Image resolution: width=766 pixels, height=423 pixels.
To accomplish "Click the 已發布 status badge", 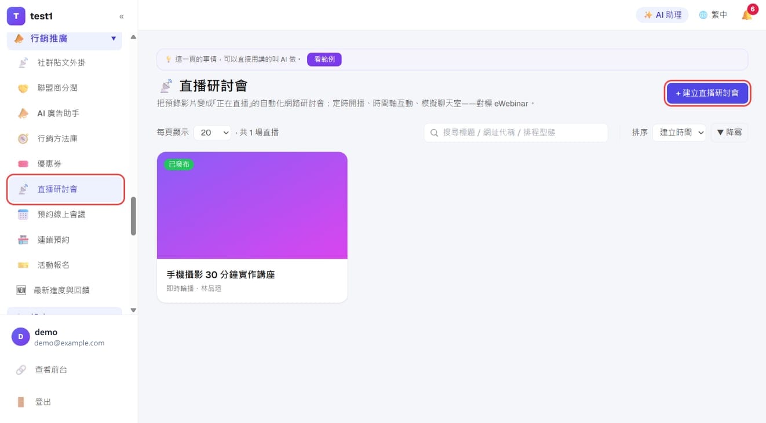I will (178, 164).
